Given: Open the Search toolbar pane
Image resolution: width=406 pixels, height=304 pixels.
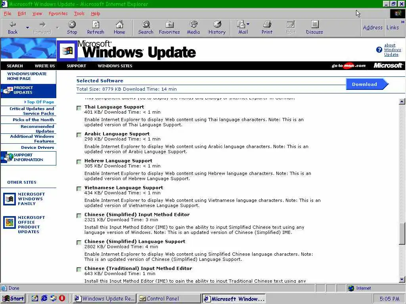Looking at the screenshot, I should (146, 27).
